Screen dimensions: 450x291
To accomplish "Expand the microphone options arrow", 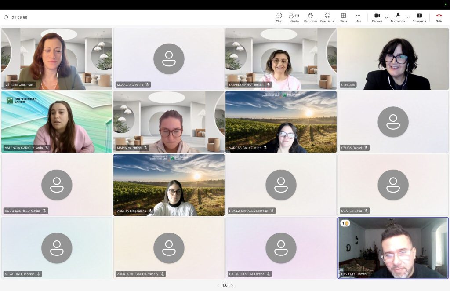I will click(408, 18).
